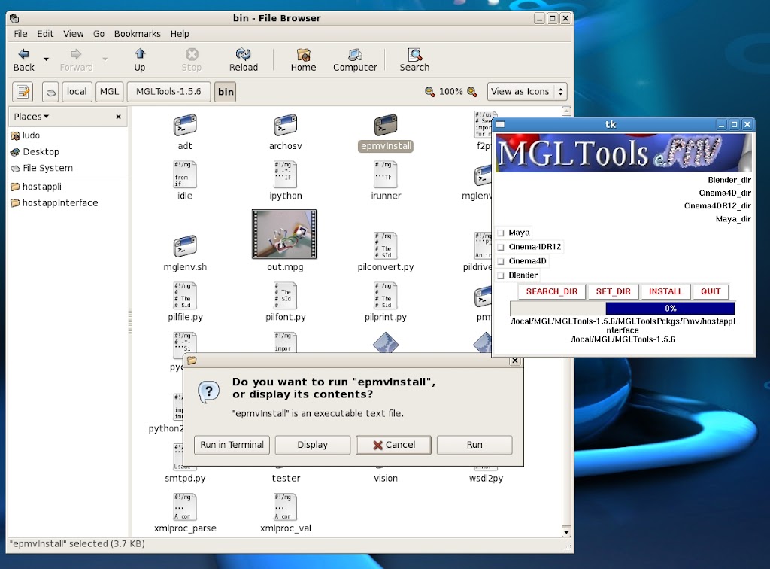The height and width of the screenshot is (569, 770).
Task: Jump to the 'MGL' path segment
Action: click(109, 92)
